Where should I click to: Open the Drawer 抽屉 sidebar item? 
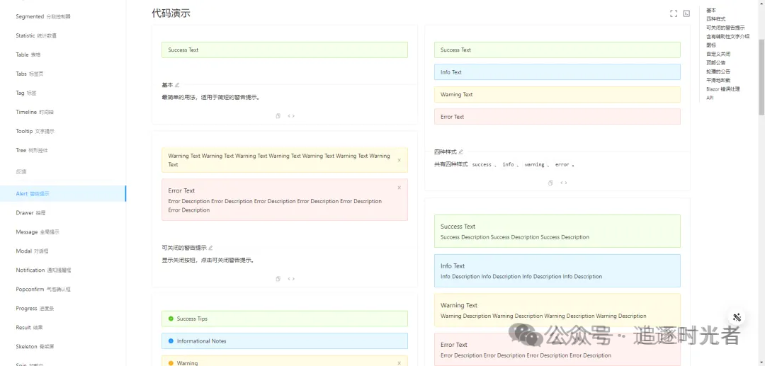click(30, 212)
